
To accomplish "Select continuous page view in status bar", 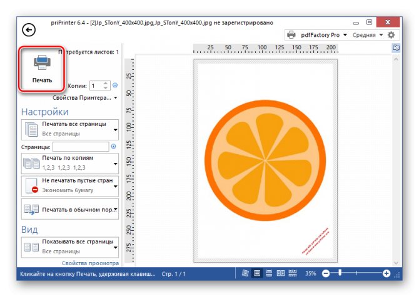I will 268,273.
